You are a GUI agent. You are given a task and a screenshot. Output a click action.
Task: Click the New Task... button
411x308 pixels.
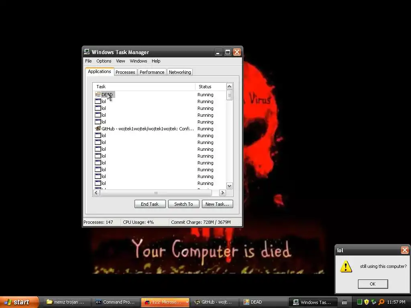pyautogui.click(x=217, y=204)
